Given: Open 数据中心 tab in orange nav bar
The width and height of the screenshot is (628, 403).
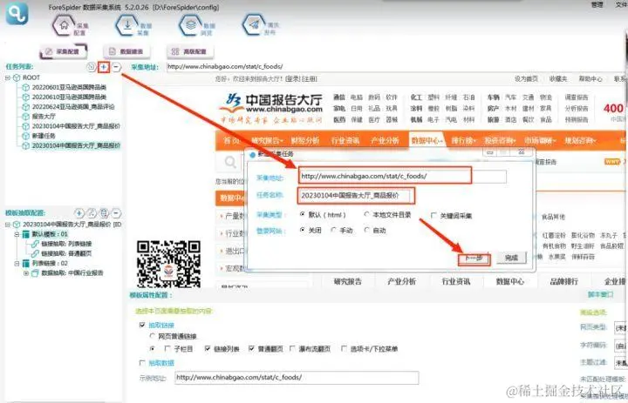Looking at the screenshot, I should coord(427,140).
